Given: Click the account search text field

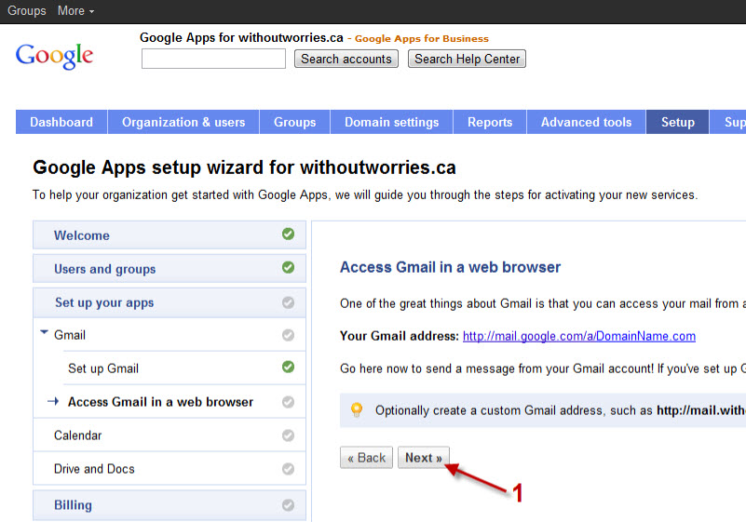Looking at the screenshot, I should 213,59.
